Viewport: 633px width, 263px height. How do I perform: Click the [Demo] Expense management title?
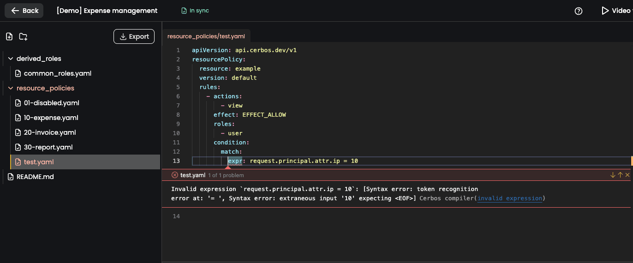click(x=107, y=11)
